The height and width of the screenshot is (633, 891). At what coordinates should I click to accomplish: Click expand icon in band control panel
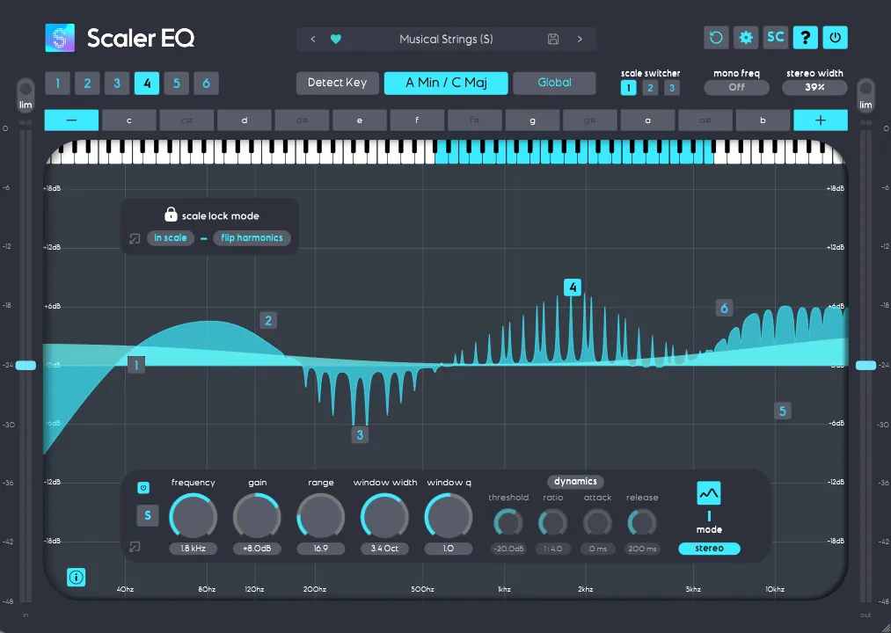[x=135, y=547]
